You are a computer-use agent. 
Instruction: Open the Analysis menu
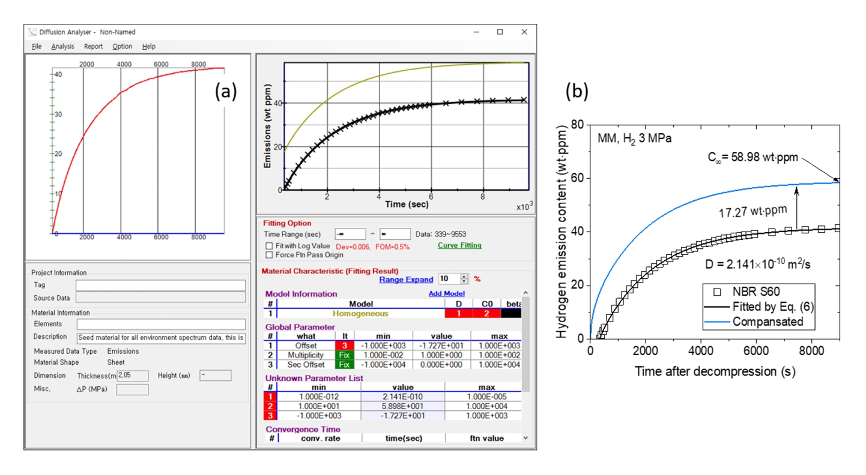62,46
